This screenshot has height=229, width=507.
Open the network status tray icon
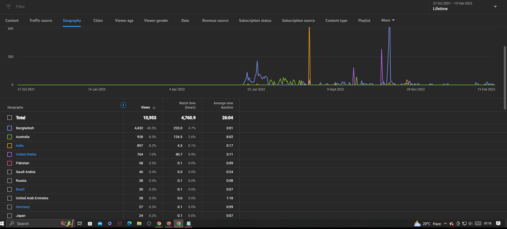tap(464, 223)
